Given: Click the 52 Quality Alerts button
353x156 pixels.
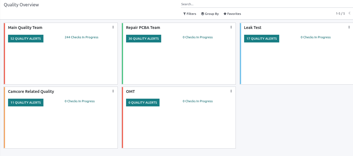Looking at the screenshot, I should (x=26, y=39).
